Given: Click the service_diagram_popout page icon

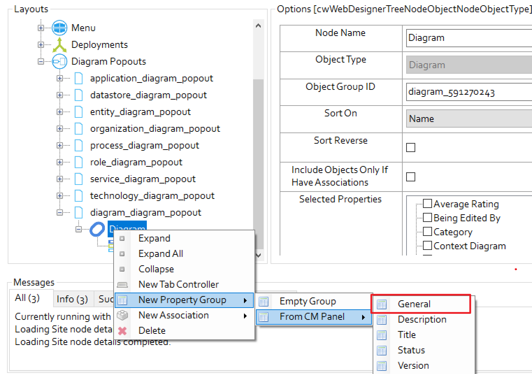Looking at the screenshot, I should click(79, 179).
